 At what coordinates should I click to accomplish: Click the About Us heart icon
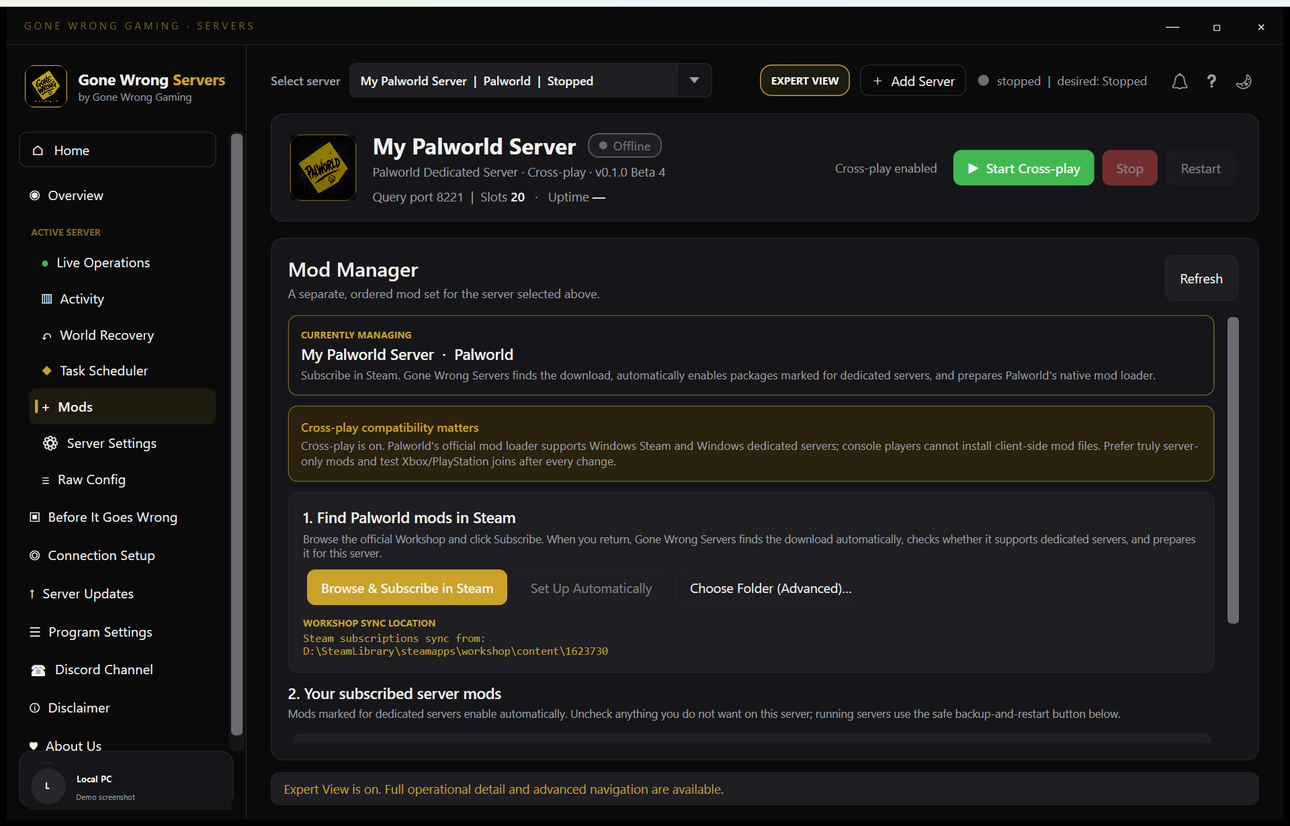tap(34, 746)
